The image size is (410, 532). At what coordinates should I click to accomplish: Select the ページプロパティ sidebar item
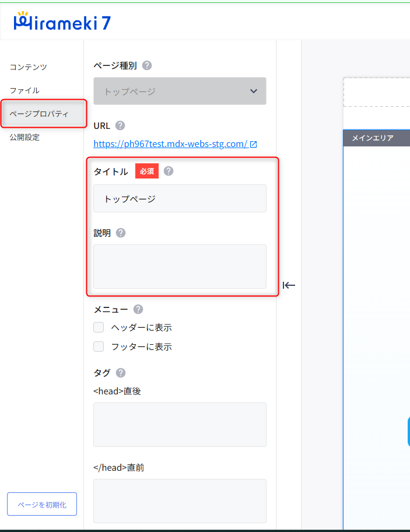point(39,114)
